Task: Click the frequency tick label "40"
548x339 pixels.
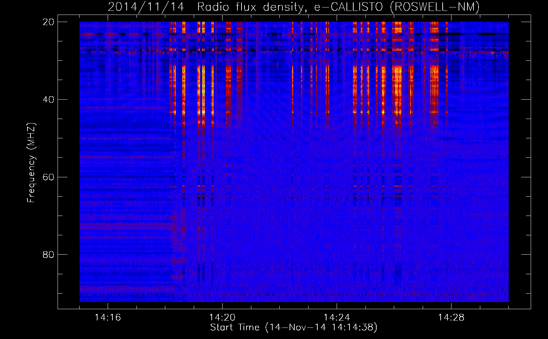Action: click(x=48, y=100)
